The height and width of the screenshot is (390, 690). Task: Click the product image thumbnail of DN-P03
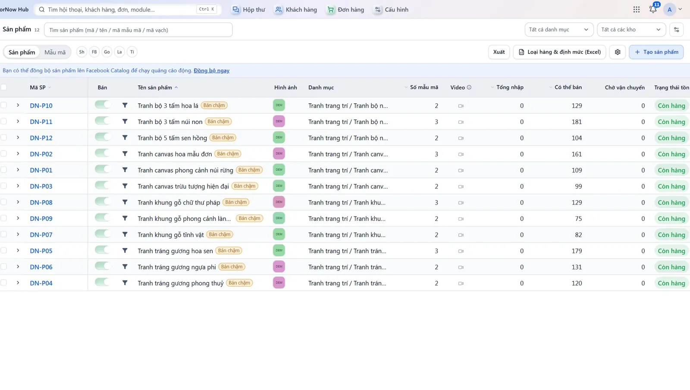[x=279, y=186]
